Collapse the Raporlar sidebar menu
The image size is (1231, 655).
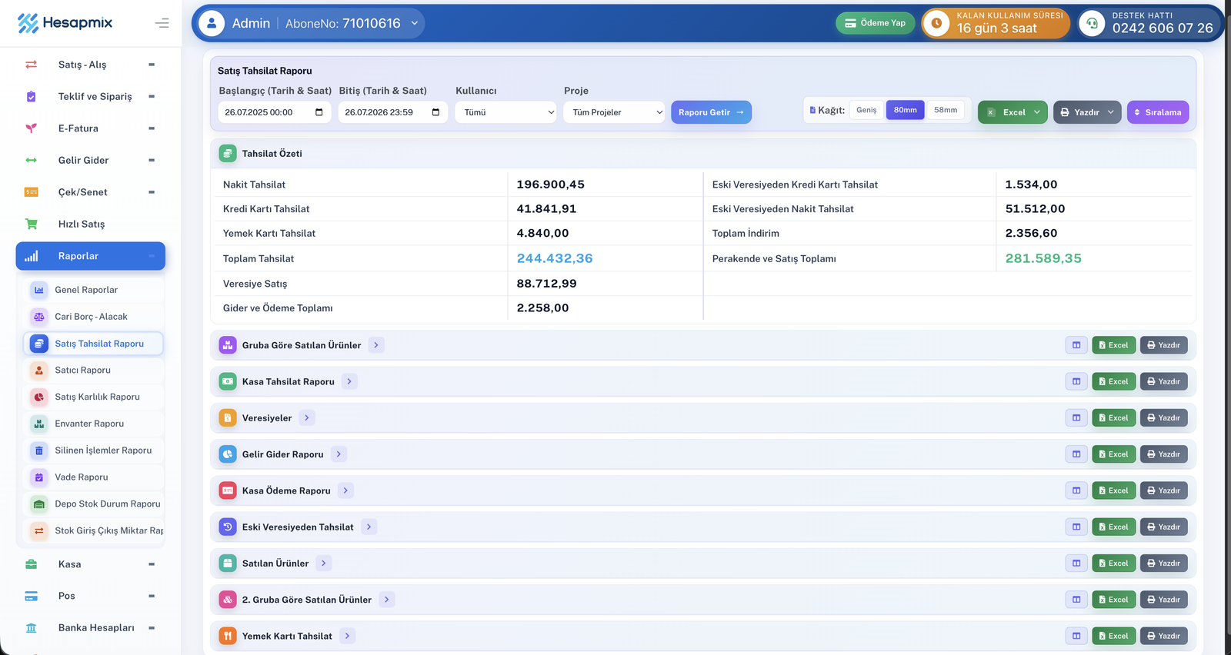coord(91,256)
